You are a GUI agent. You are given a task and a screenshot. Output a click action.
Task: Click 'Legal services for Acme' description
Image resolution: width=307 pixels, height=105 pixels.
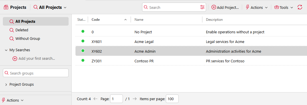pyautogui.click(x=225, y=42)
